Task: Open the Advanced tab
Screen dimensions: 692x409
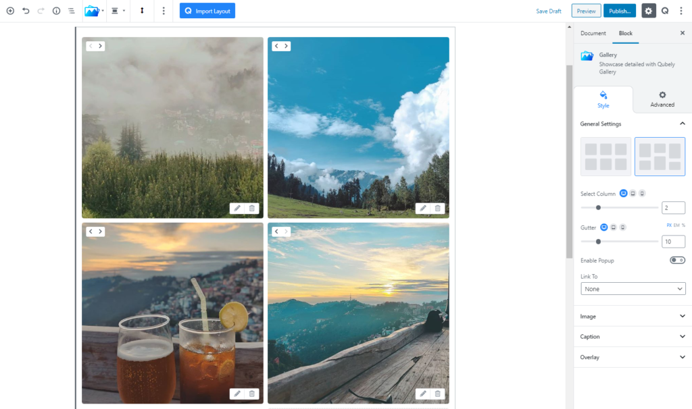Action: click(662, 100)
